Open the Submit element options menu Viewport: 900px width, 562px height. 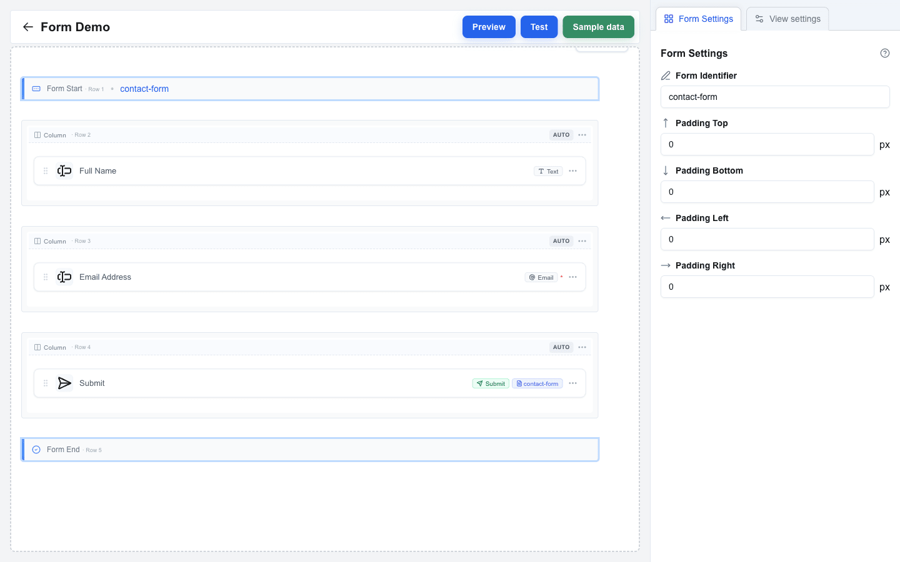coord(572,383)
